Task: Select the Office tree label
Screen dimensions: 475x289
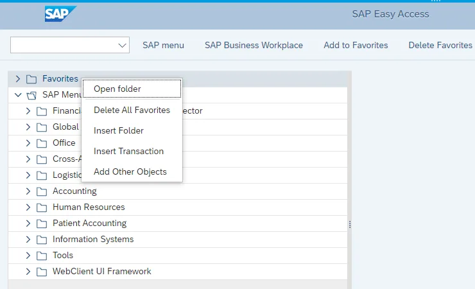Action: [x=64, y=143]
